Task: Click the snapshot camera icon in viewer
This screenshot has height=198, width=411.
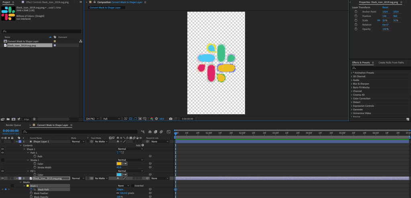Action: 171,119
